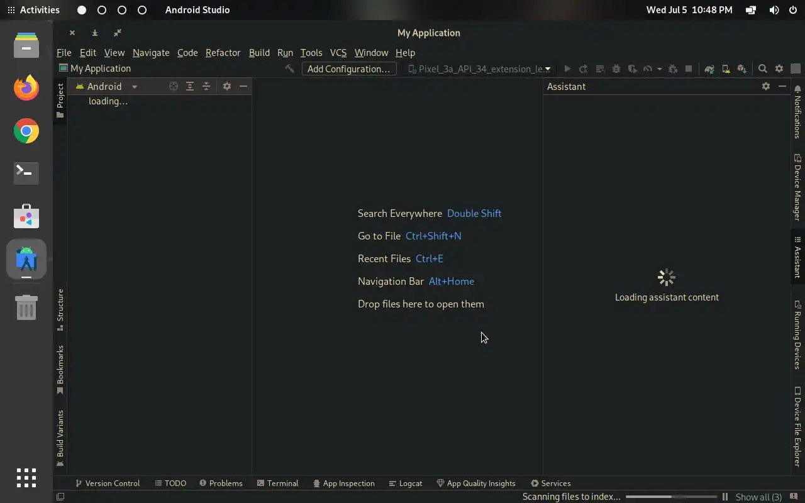
Task: Toggle the Device File Explorer side tab
Action: (797, 427)
